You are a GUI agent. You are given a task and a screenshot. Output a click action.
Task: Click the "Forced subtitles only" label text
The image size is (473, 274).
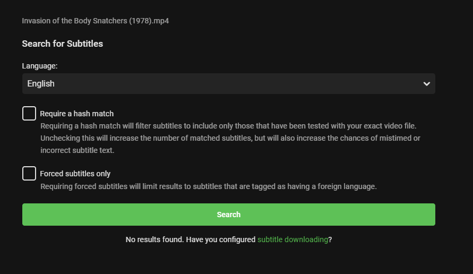(75, 174)
